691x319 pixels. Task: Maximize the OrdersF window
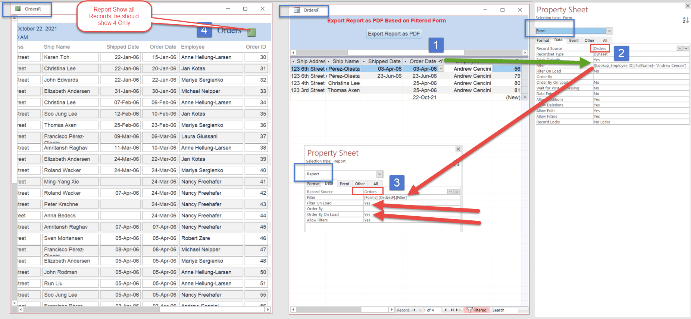pos(502,10)
